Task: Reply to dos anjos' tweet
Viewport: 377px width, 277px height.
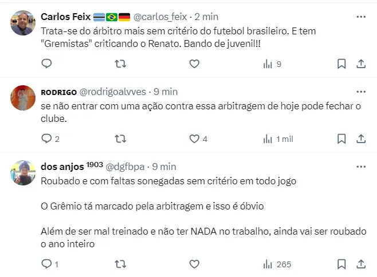Action: [x=47, y=264]
